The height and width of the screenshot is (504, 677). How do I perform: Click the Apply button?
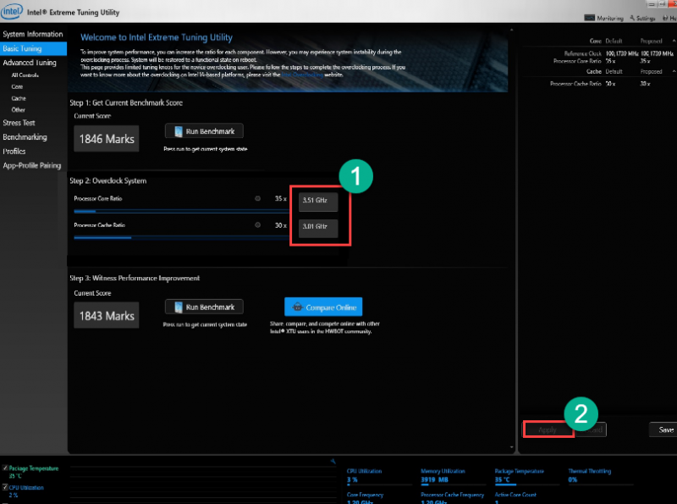548,429
